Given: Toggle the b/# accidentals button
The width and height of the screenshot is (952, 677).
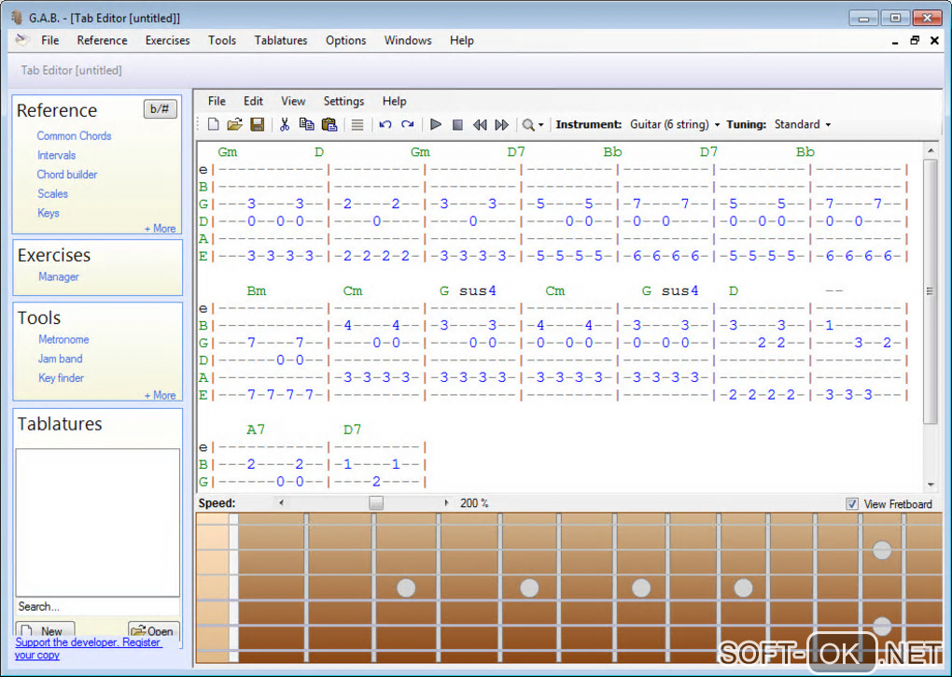Looking at the screenshot, I should (161, 109).
